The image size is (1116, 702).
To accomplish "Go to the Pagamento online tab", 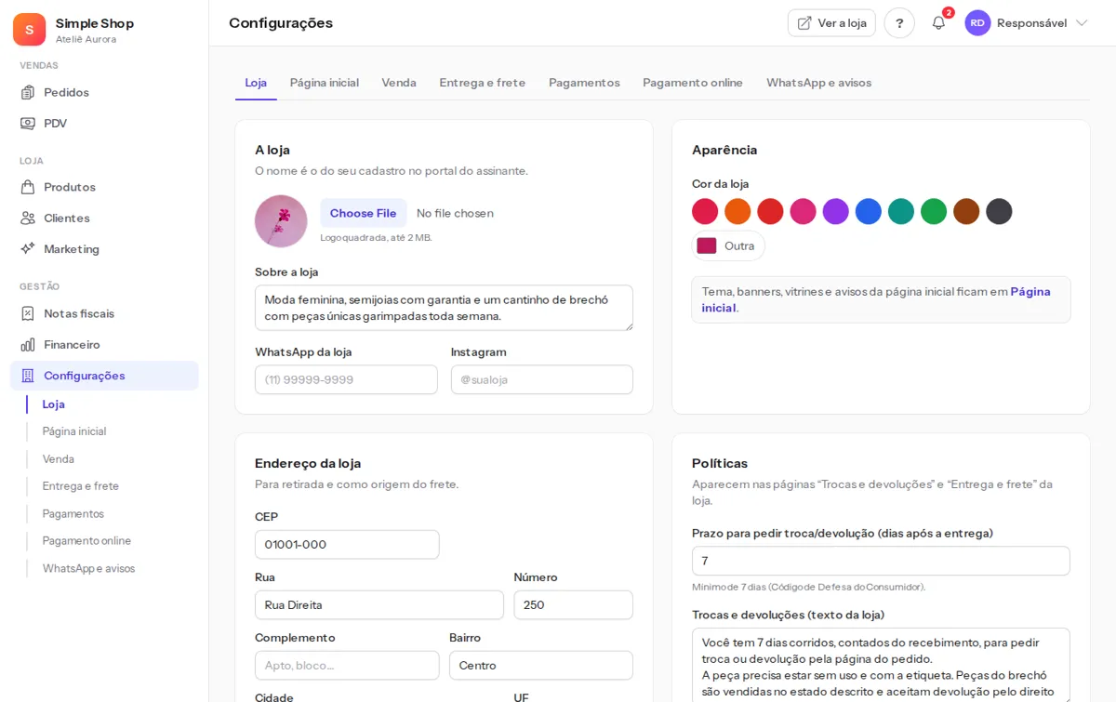I will pyautogui.click(x=693, y=83).
